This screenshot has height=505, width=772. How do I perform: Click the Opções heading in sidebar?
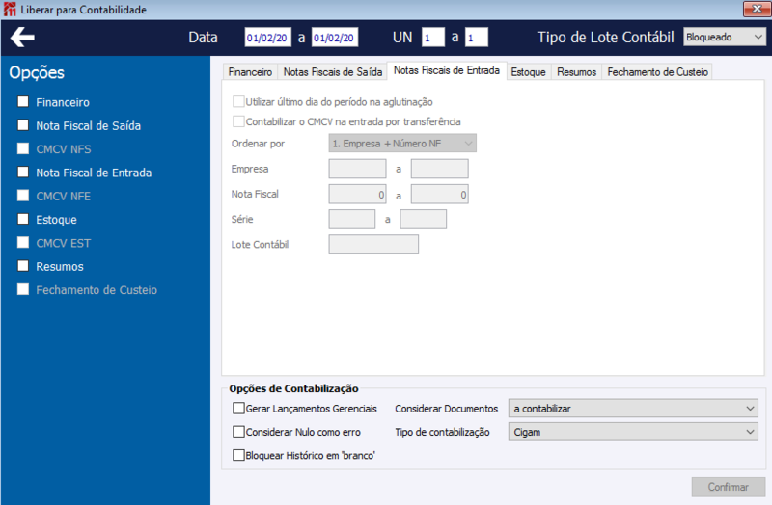pos(37,73)
